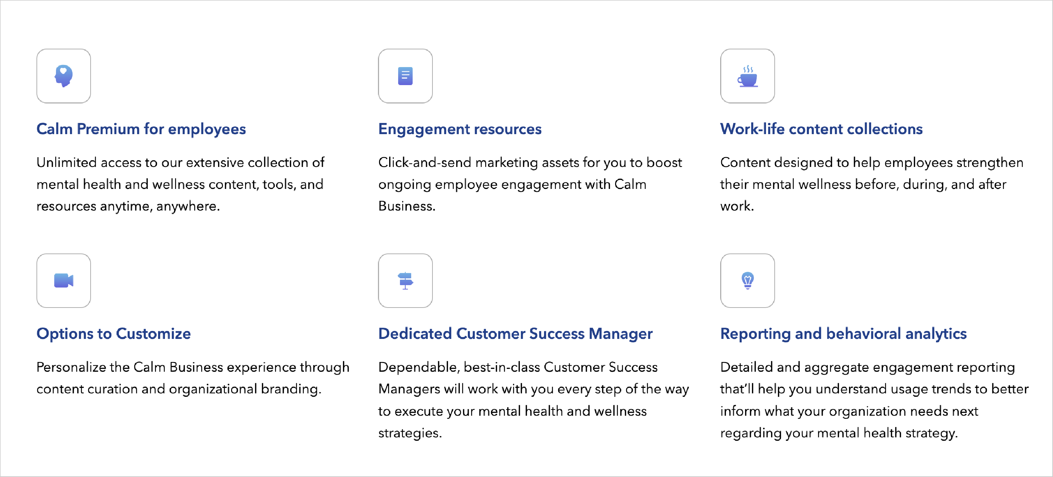The image size is (1053, 477).
Task: Select the Options to Customize heading
Action: tap(114, 334)
